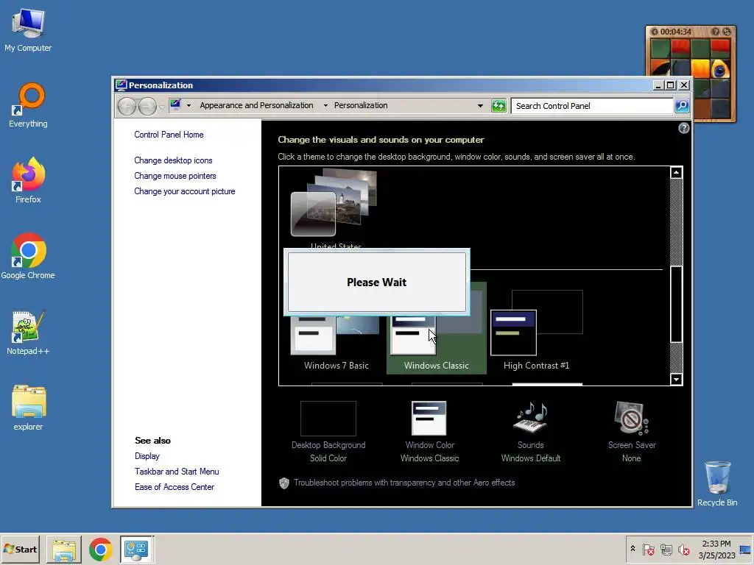The width and height of the screenshot is (754, 565).
Task: Open the recent pages dropdown beside Forward
Action: point(162,107)
